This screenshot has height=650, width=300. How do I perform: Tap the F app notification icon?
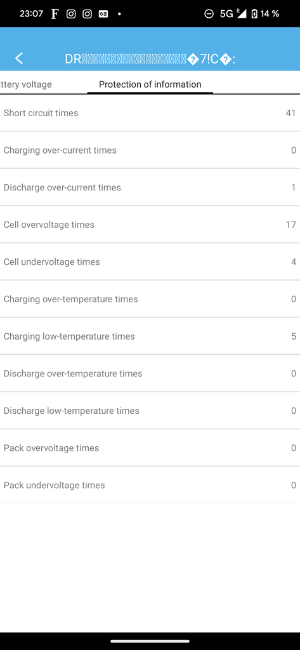click(55, 14)
